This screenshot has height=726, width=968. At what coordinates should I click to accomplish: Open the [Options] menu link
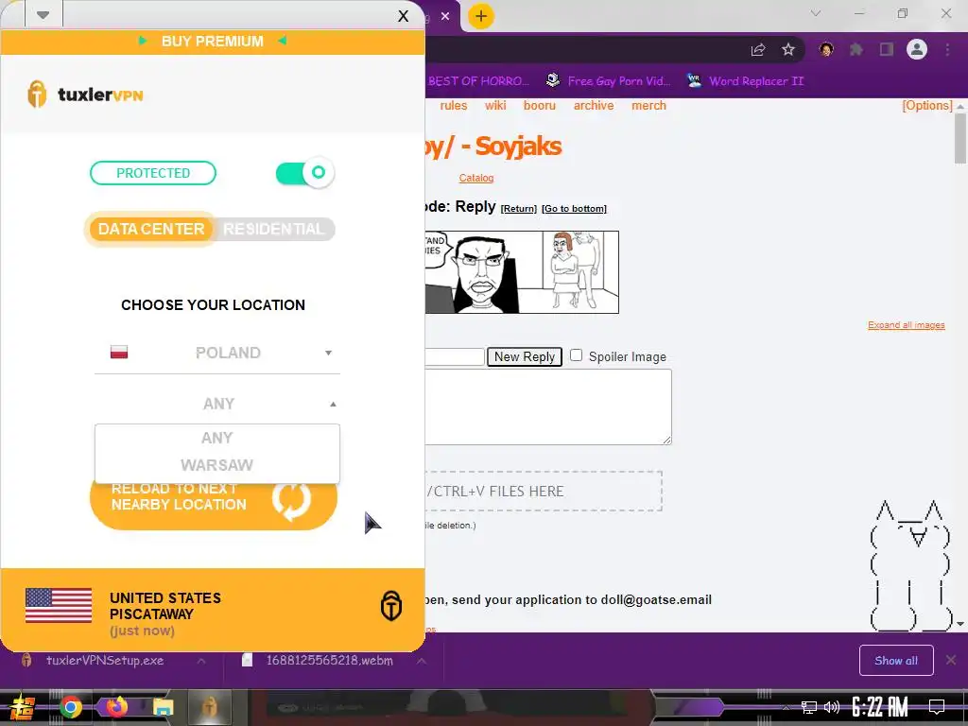click(927, 106)
